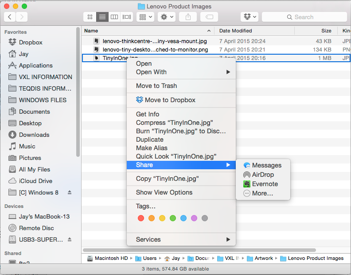This screenshot has height=275, width=351.
Task: Apply the red tag color
Action: (x=141, y=218)
